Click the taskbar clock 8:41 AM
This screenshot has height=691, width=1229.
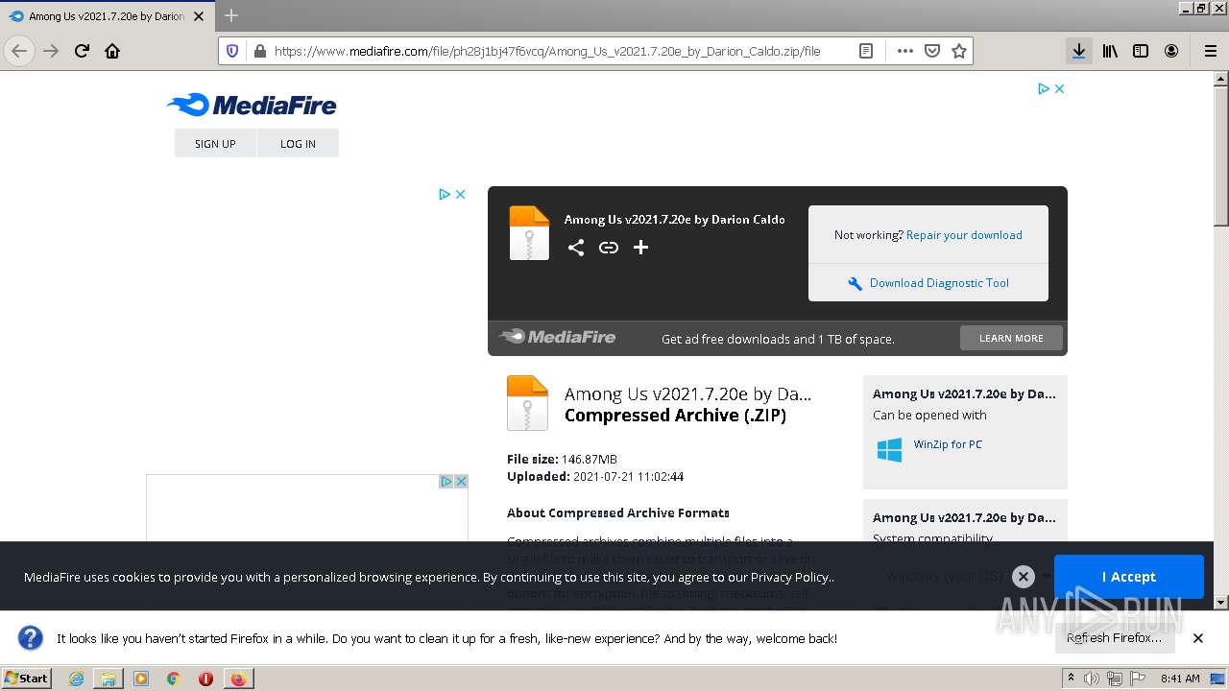click(1180, 679)
